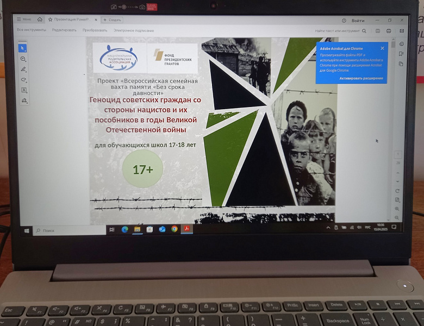Open the Все инструменты menu
Screen dimensions: 424x326
pyautogui.click(x=32, y=30)
